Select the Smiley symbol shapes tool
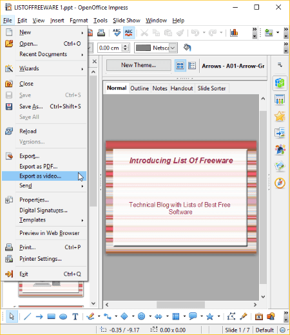This screenshot has width=290, height=335. (x=141, y=316)
